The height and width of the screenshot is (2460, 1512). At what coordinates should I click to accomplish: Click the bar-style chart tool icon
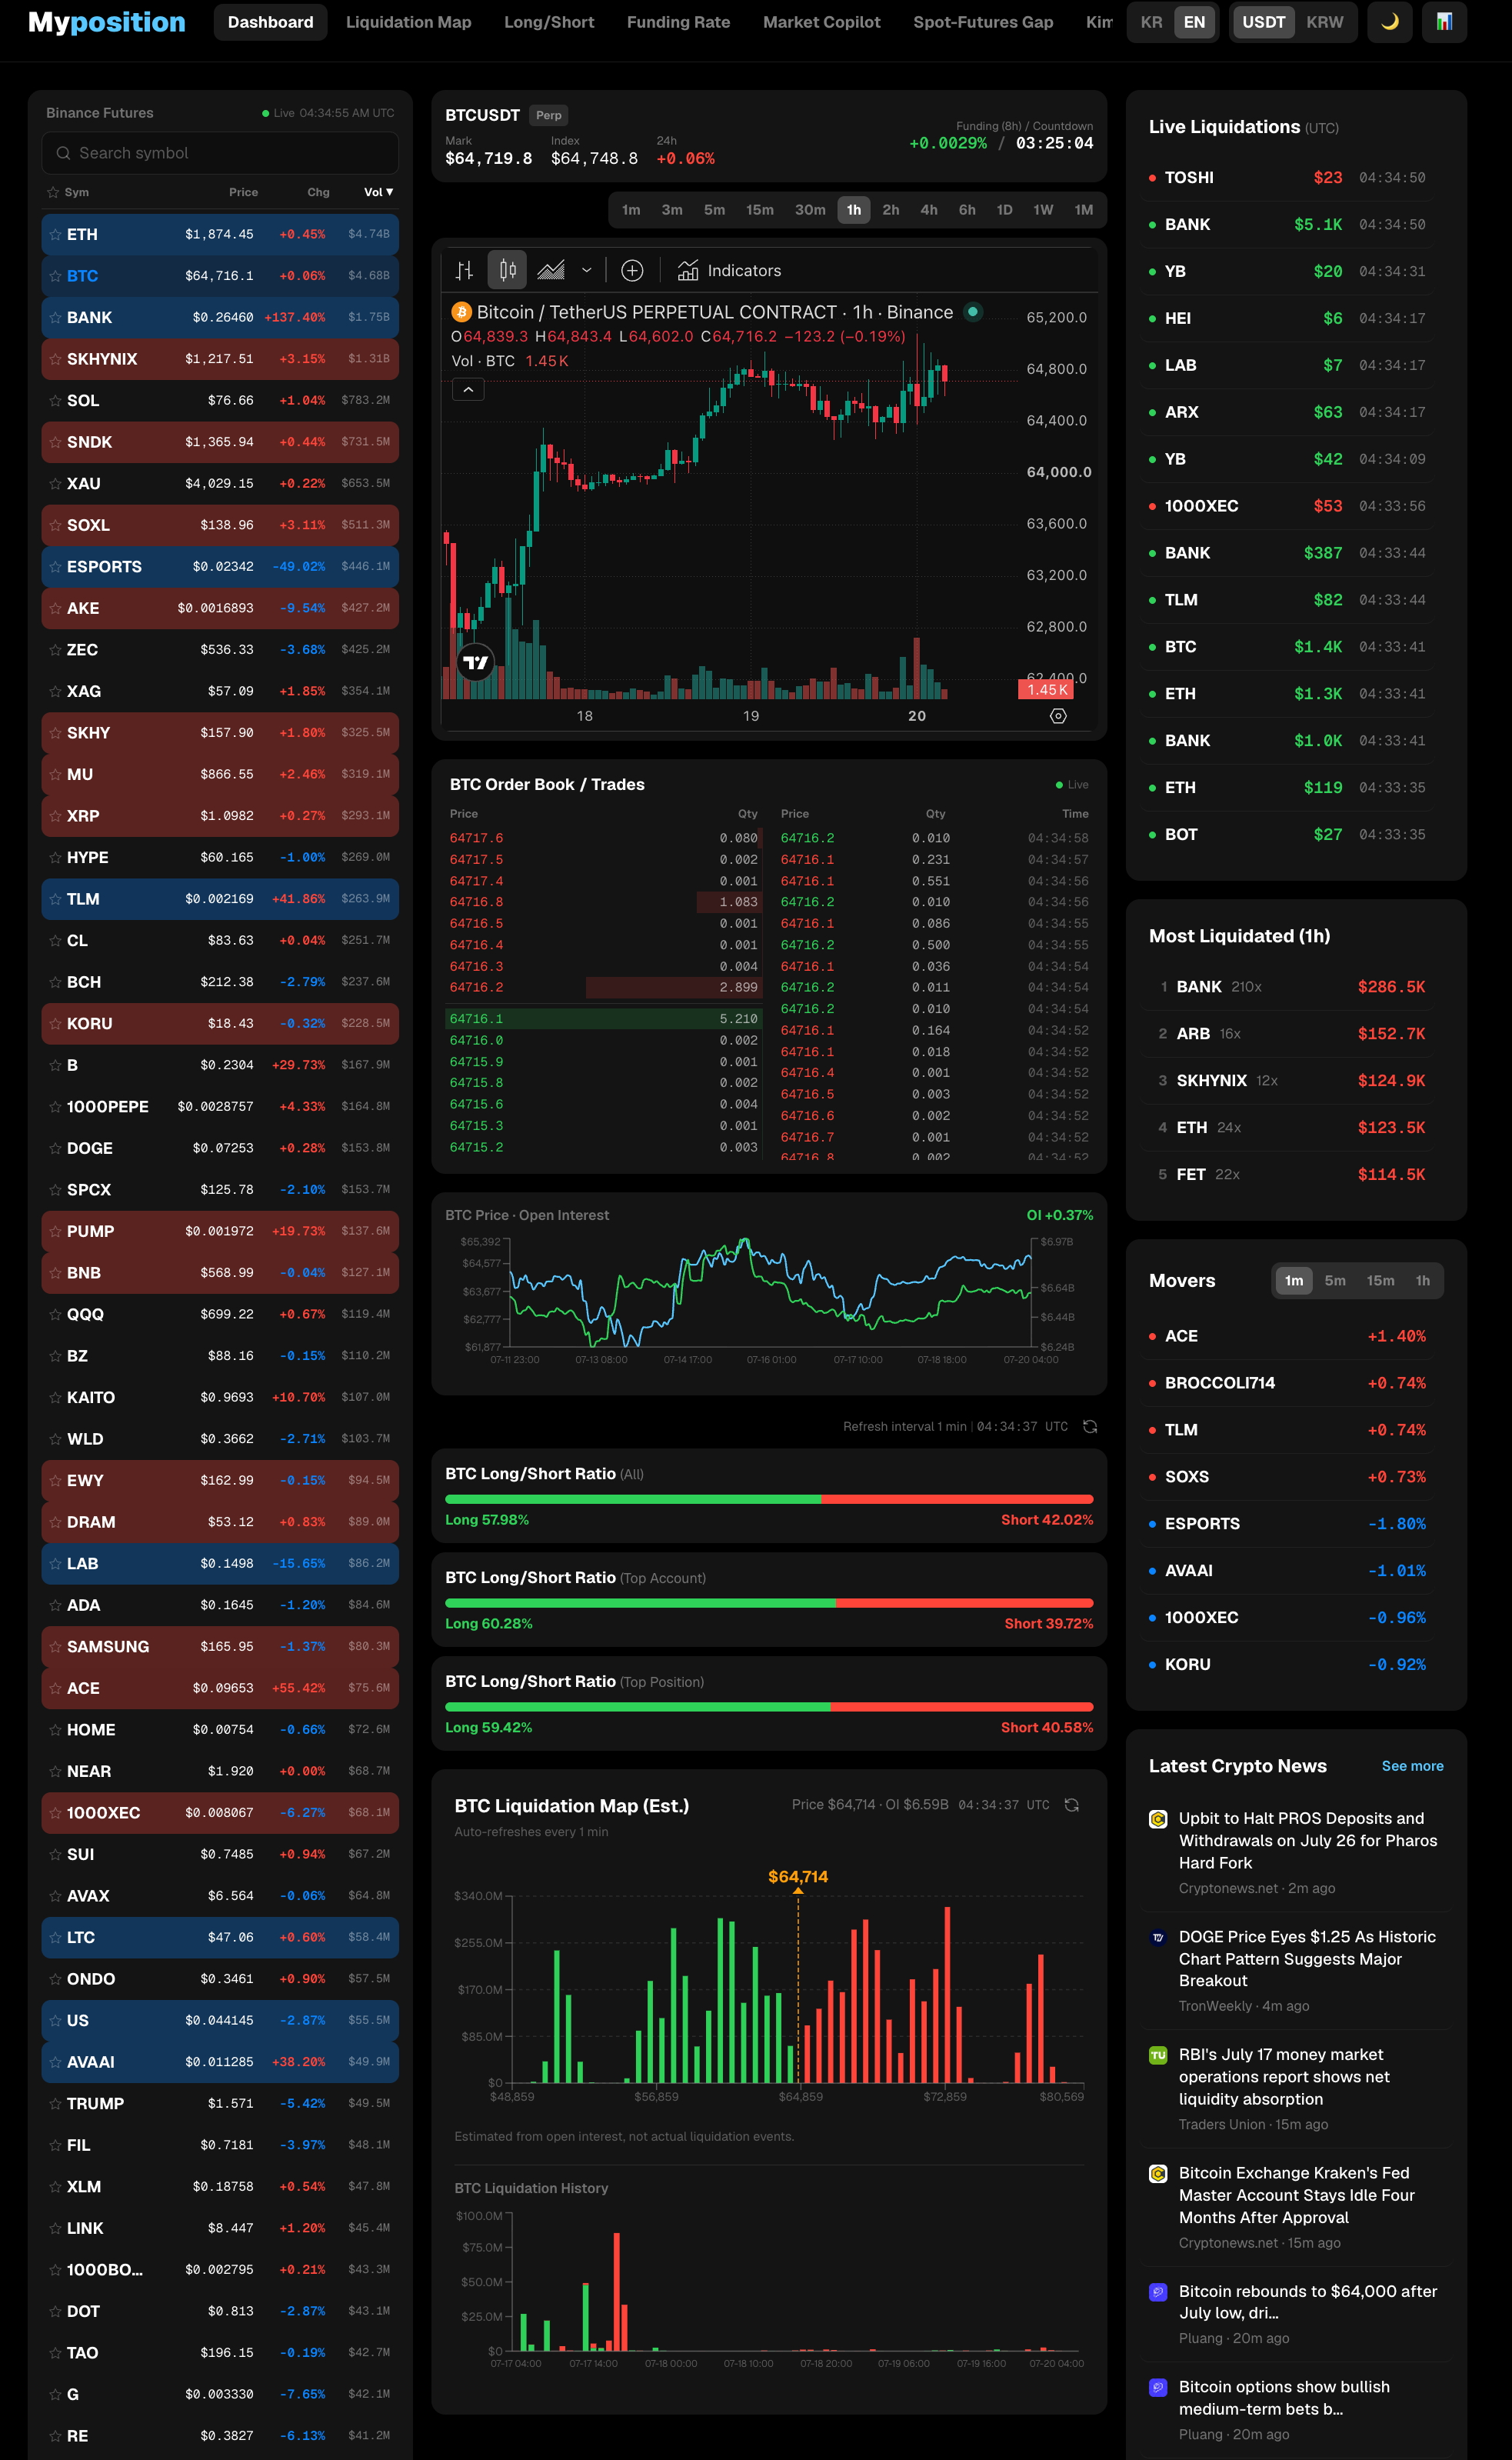(464, 270)
